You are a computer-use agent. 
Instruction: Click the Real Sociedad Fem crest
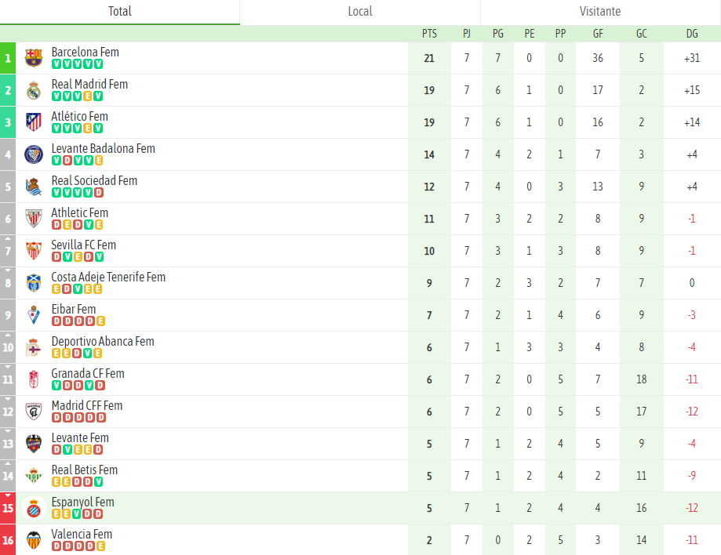click(34, 187)
